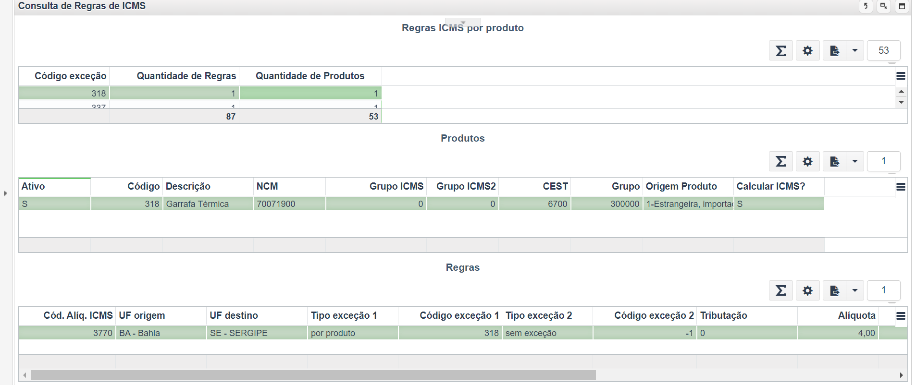Click the Código column header in Produtos
This screenshot has height=385, width=916.
point(127,187)
